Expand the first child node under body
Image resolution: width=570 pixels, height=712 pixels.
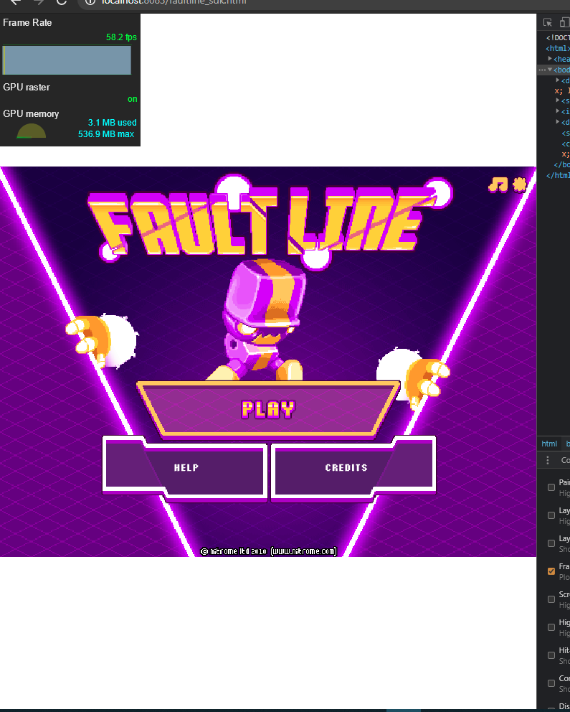coord(558,80)
